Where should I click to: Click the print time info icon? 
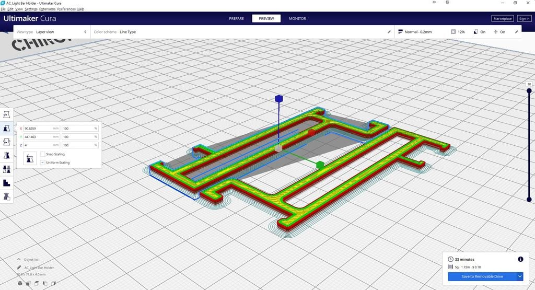tap(520, 259)
